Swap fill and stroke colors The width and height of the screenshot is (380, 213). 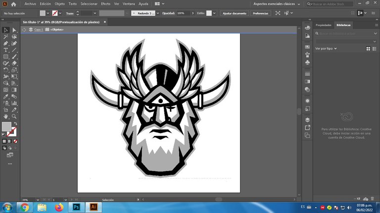[15, 123]
